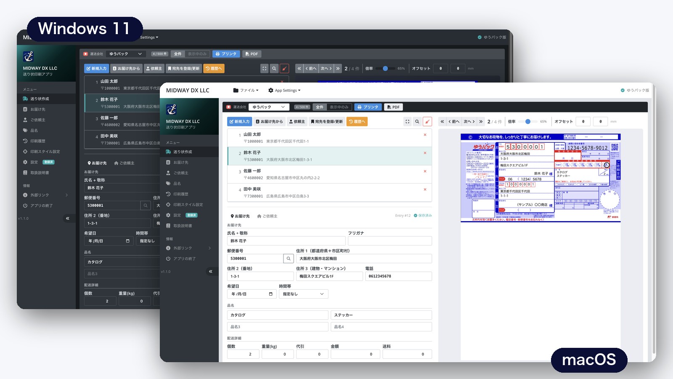The image size is (673, 379).
Task: Open the calendar picker icon in 希望日 field, macOS window
Action: coord(270,294)
